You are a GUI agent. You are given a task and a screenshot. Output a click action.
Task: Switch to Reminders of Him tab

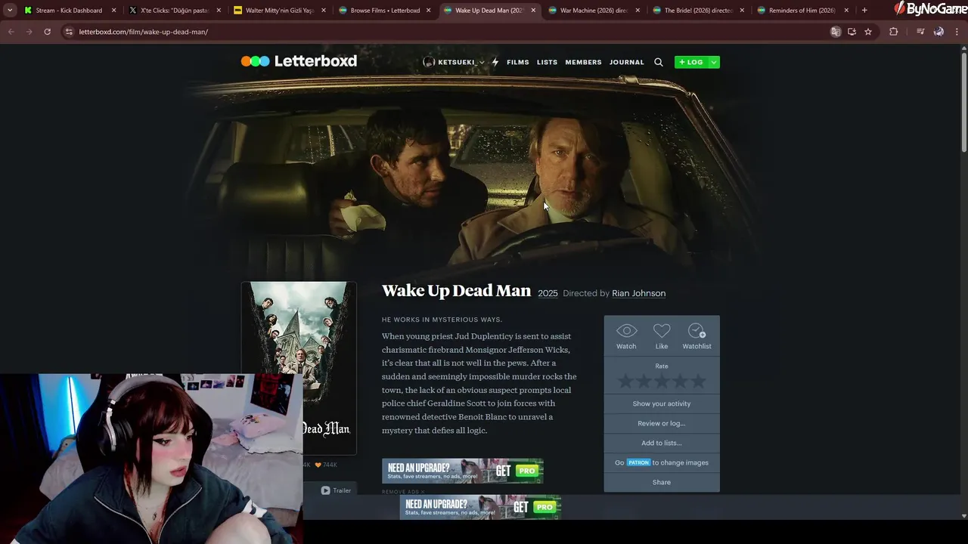[x=801, y=11]
